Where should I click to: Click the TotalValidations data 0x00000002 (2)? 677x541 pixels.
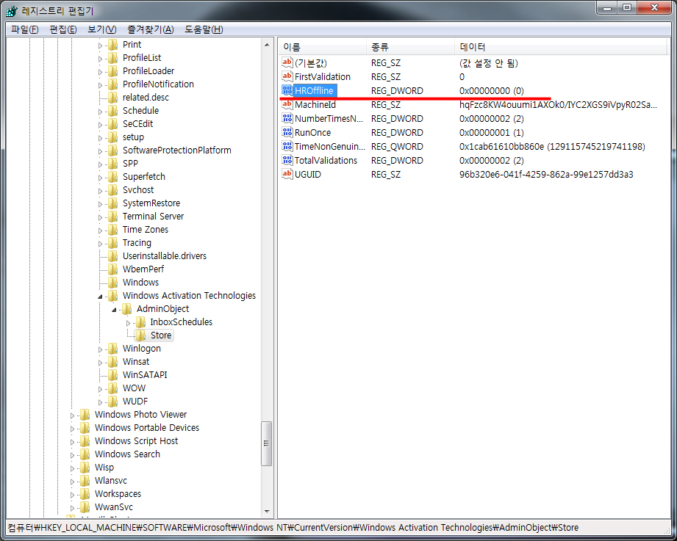(x=491, y=160)
